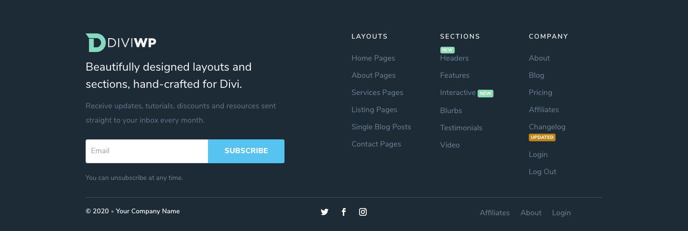Click the Subscribe button
688x231 pixels.
(x=246, y=151)
